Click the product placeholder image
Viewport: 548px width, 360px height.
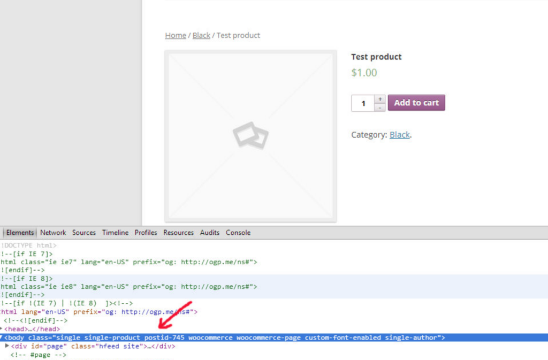coord(250,136)
